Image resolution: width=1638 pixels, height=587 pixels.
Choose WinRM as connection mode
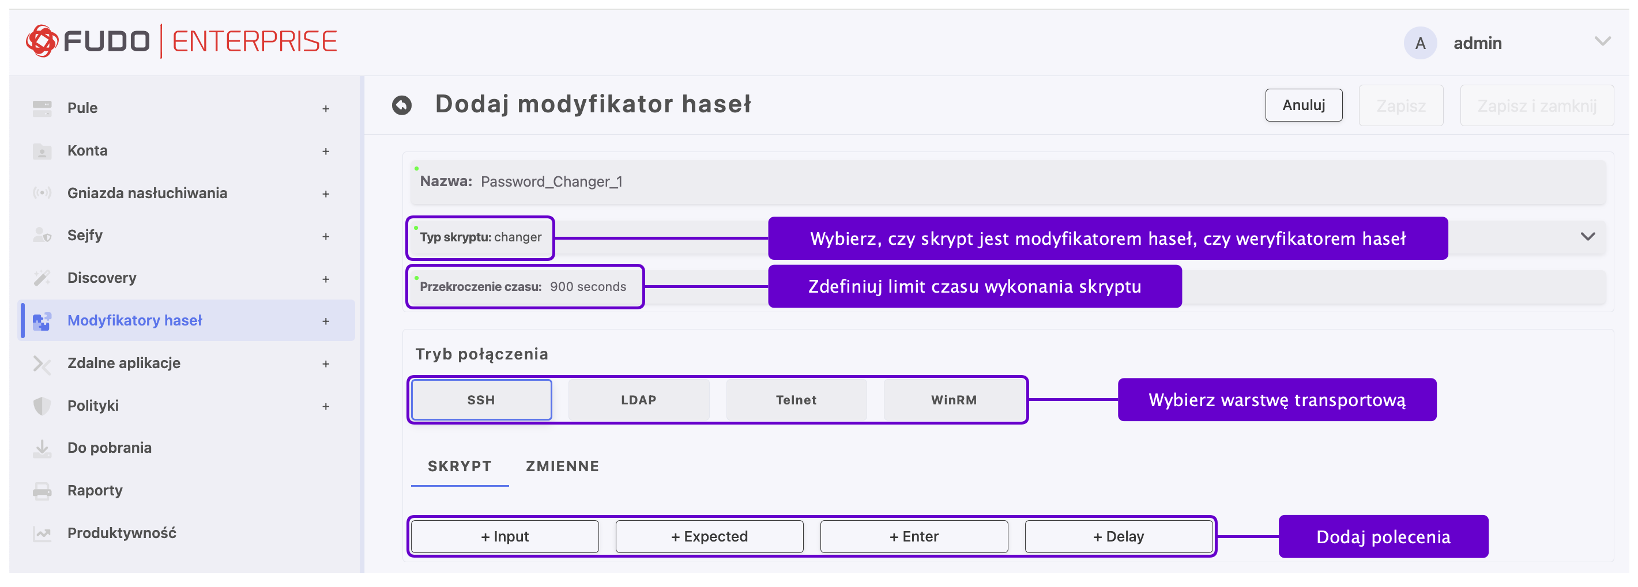(x=953, y=400)
